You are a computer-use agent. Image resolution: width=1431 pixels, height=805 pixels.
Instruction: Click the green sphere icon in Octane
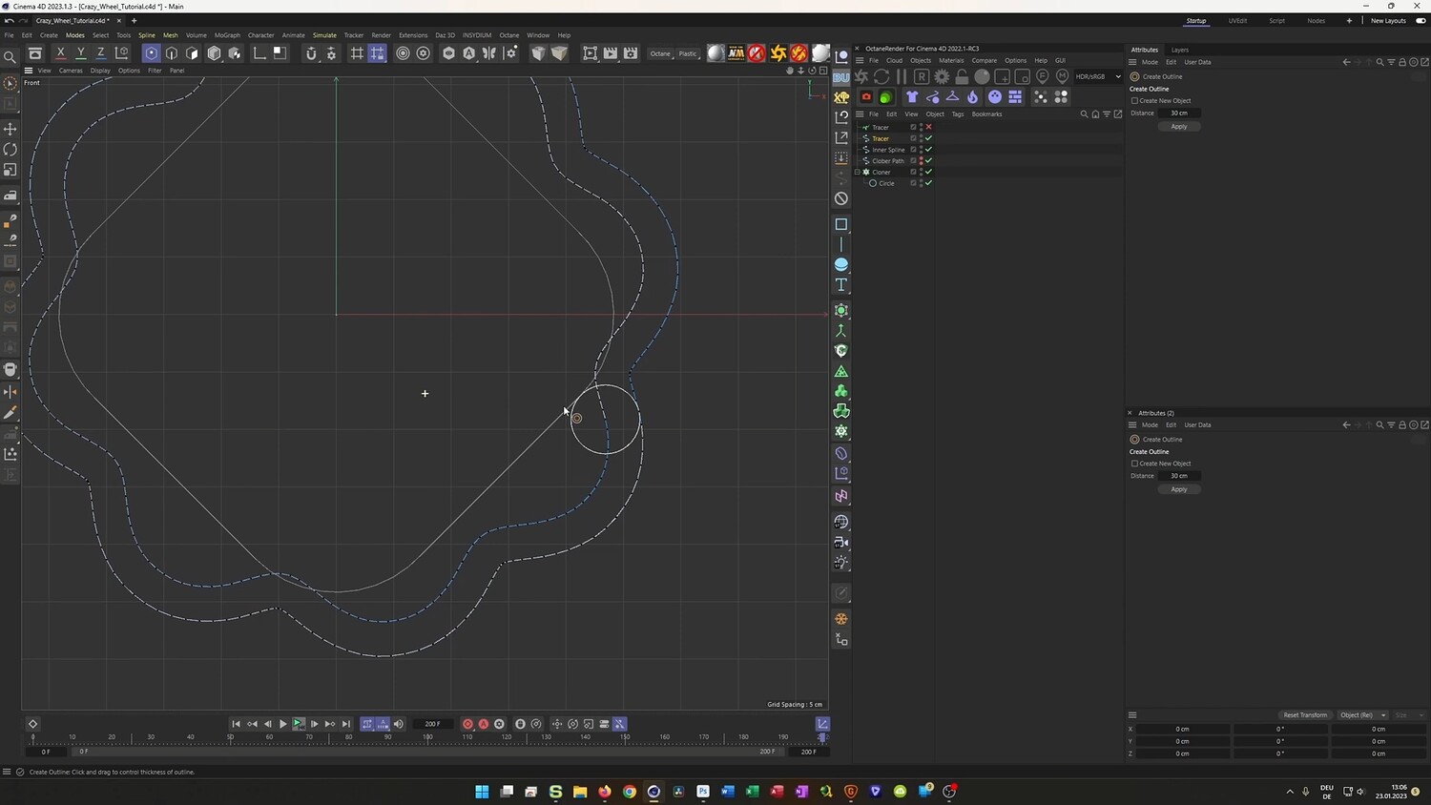tap(886, 96)
